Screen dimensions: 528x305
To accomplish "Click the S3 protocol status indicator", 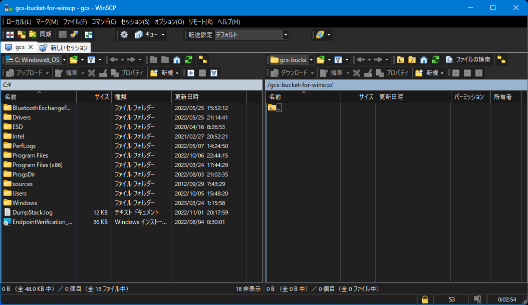I will pyautogui.click(x=451, y=299).
